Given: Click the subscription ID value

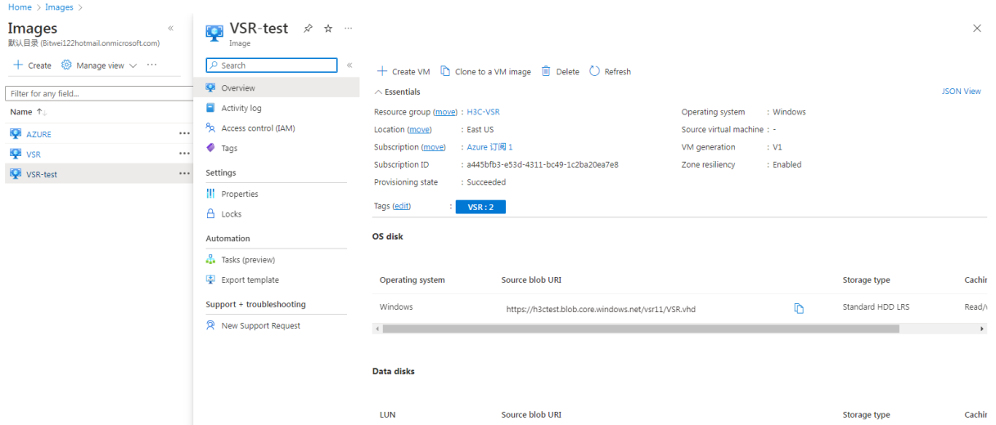Looking at the screenshot, I should click(543, 164).
